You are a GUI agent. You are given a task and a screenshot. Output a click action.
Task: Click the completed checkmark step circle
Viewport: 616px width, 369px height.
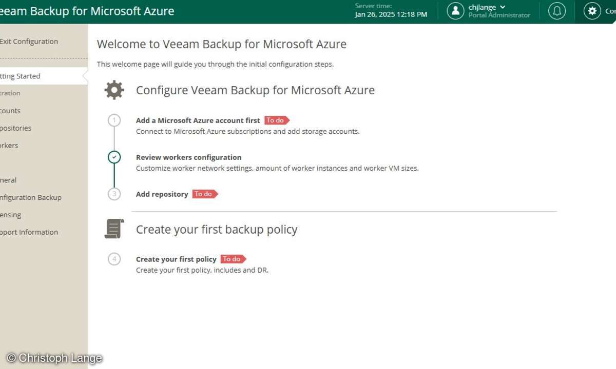point(114,157)
